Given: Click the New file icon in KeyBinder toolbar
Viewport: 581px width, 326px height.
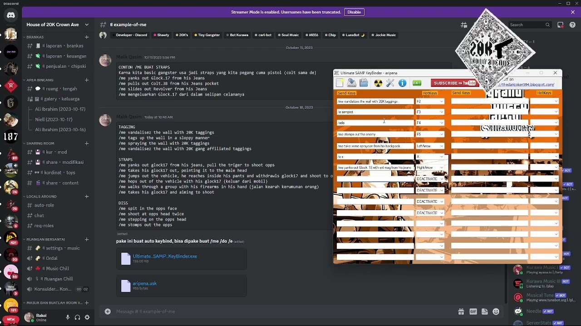Looking at the screenshot, I should (x=340, y=83).
